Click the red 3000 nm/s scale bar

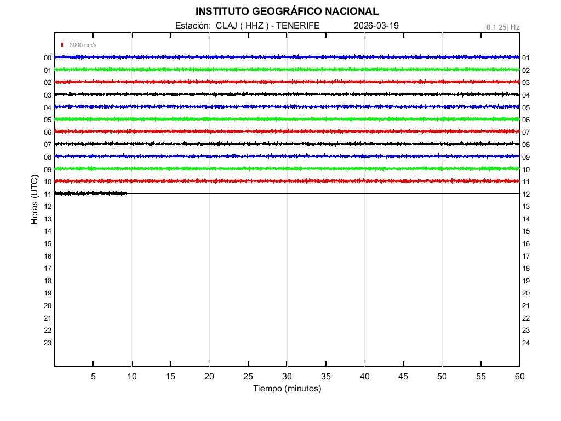click(x=62, y=45)
